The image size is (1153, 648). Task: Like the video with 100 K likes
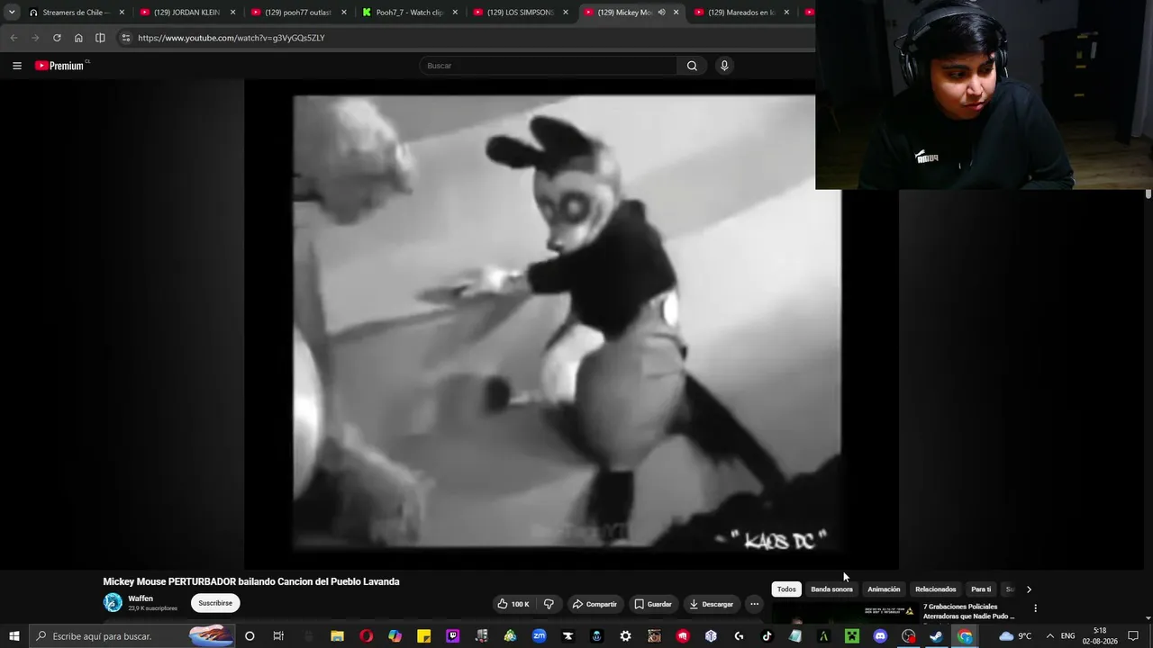point(513,604)
